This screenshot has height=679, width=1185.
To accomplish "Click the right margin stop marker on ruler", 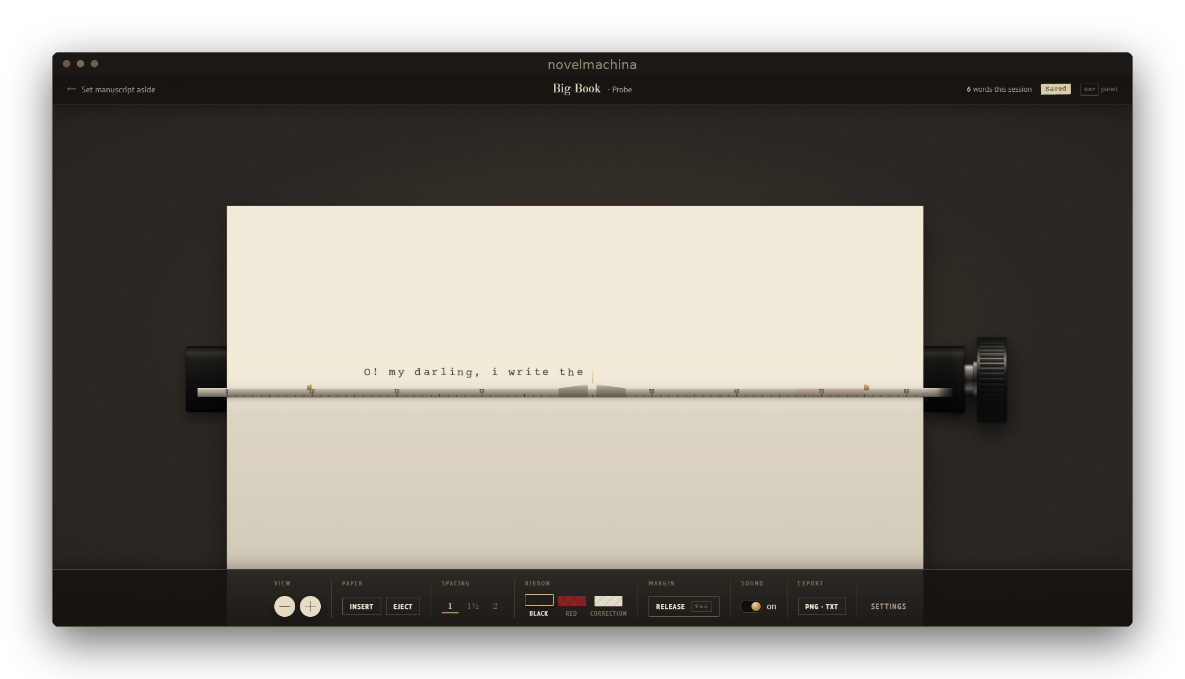I will pos(866,387).
